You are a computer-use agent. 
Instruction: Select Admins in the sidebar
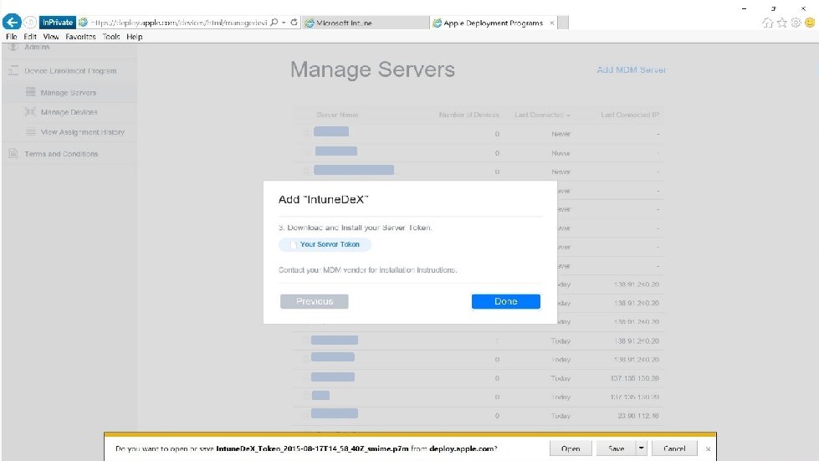[37, 47]
